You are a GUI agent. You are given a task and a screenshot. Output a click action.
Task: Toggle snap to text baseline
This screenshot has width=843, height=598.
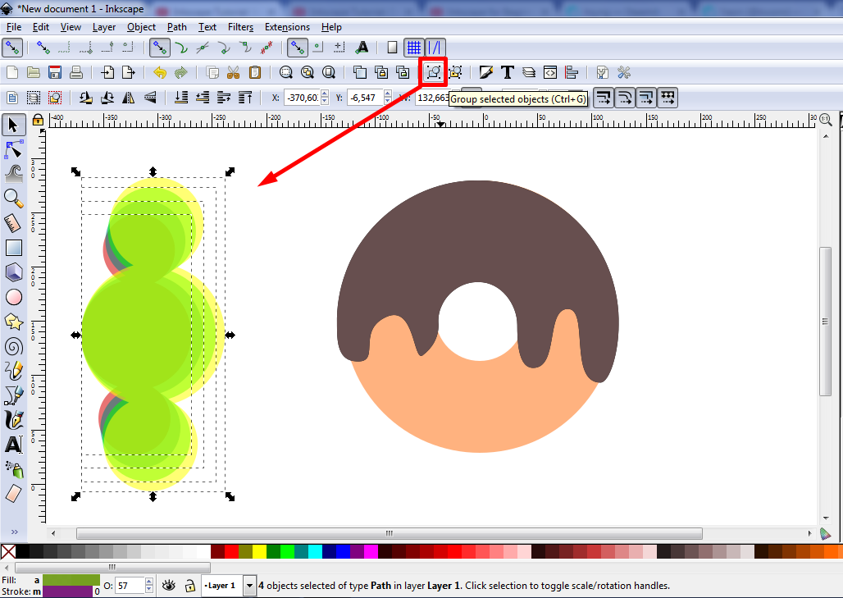tap(362, 48)
